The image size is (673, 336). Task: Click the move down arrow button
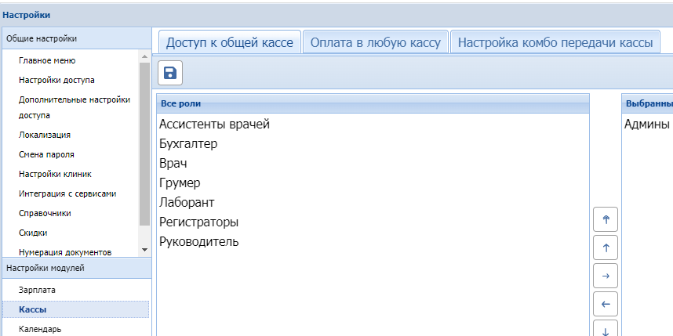click(x=605, y=329)
